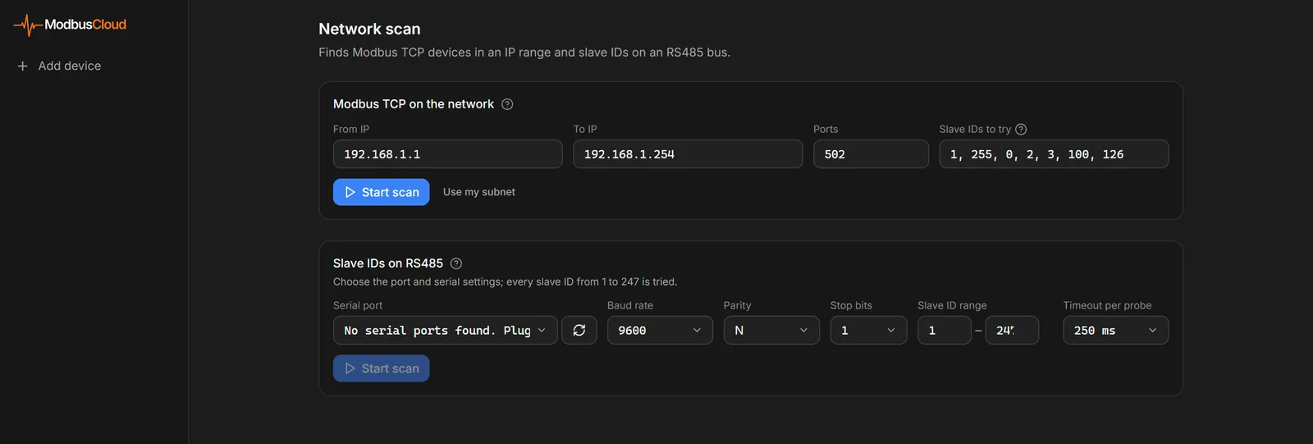
Task: Open the Timeout per probe dropdown
Action: point(1115,330)
